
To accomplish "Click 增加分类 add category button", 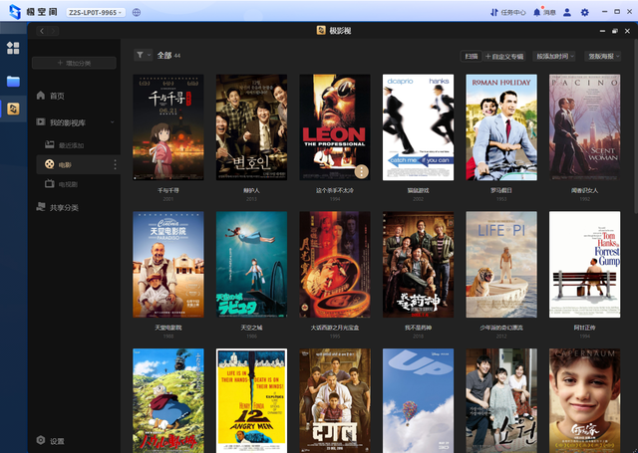I will (74, 63).
